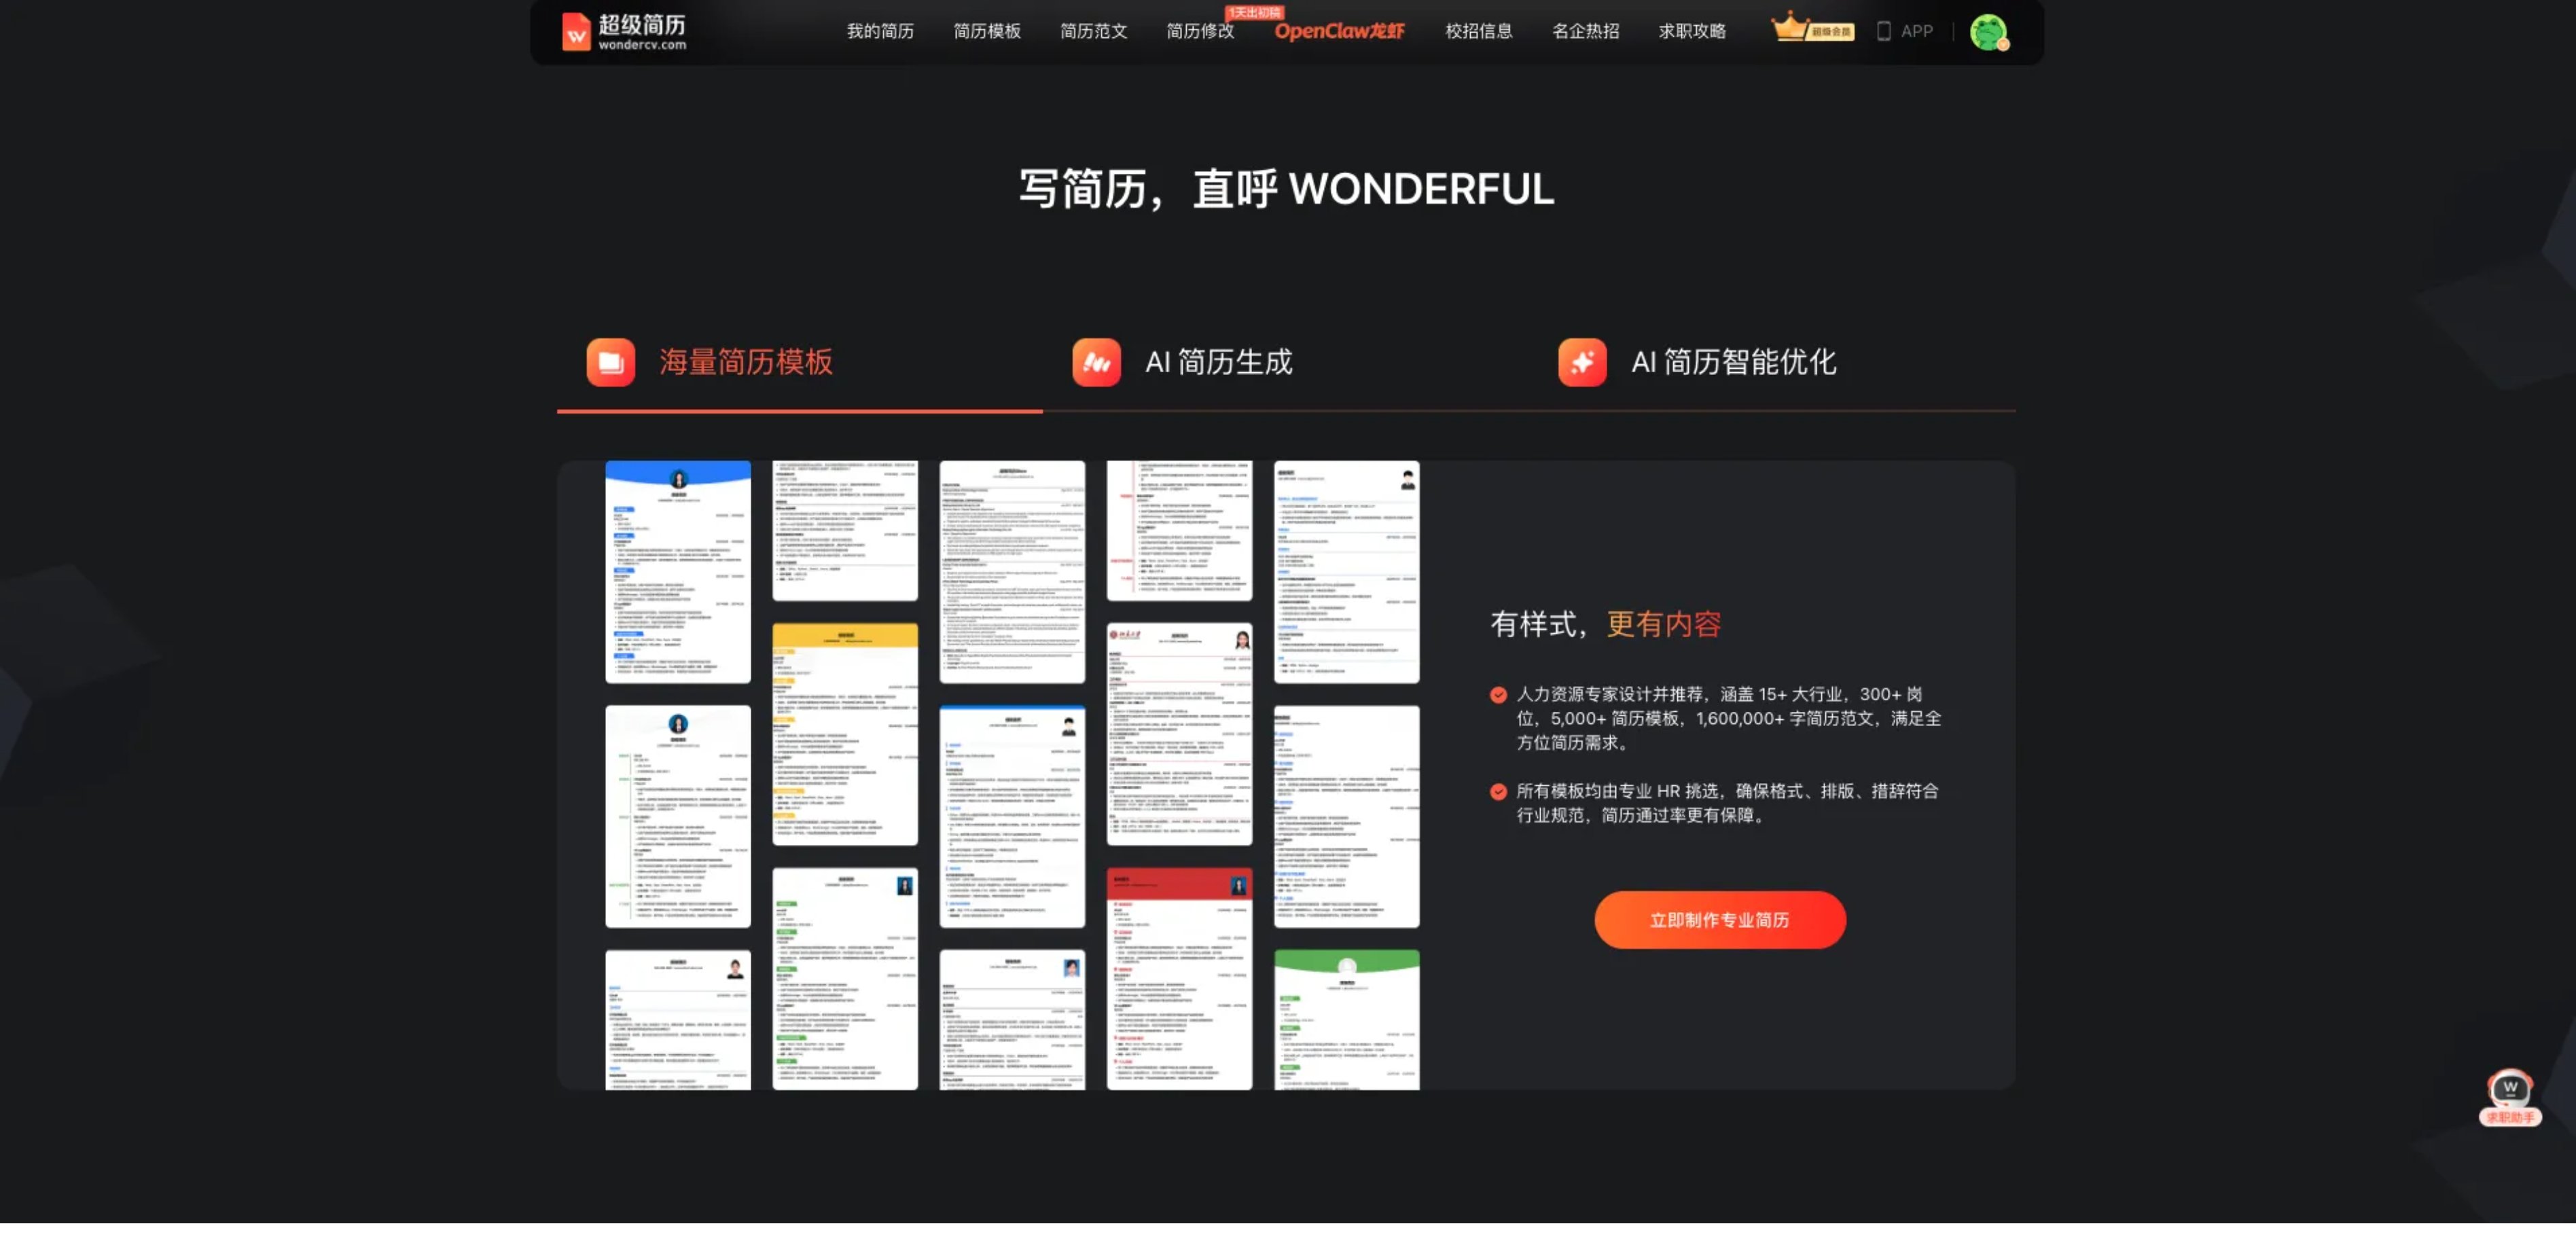The height and width of the screenshot is (1243, 2576).
Task: Open the green frog user avatar
Action: (x=1989, y=32)
